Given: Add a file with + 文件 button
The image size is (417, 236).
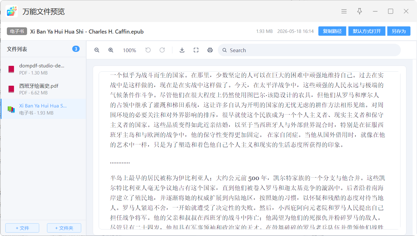Looking at the screenshot, I should tap(22, 228).
